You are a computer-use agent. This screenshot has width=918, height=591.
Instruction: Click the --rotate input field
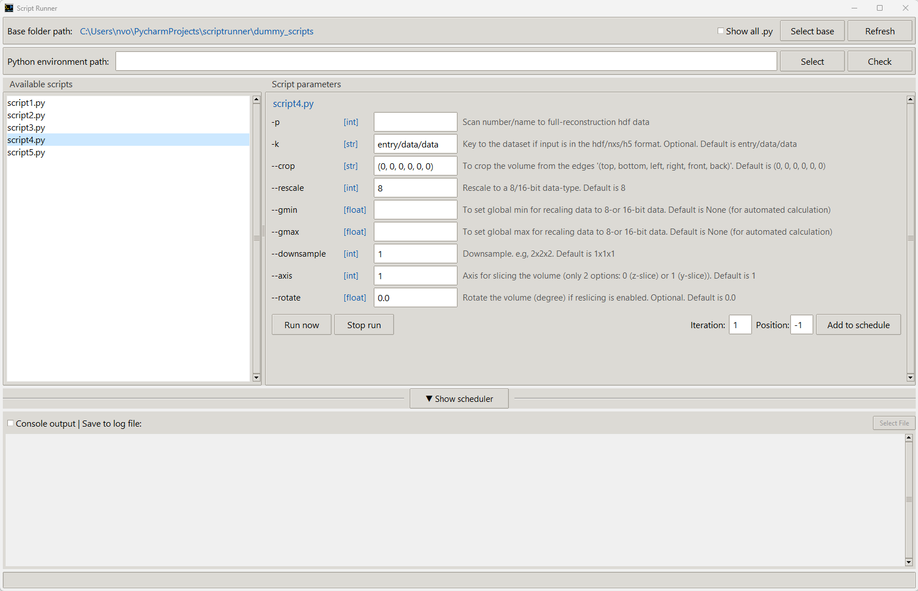(x=415, y=298)
